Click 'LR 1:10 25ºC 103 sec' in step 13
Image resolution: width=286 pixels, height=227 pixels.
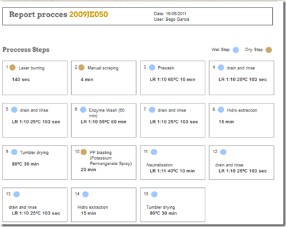tap(36, 213)
